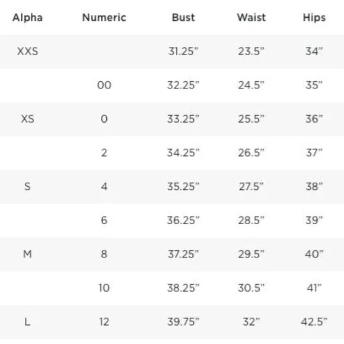Click the Hips column header
The image size is (344, 344).
[314, 18]
